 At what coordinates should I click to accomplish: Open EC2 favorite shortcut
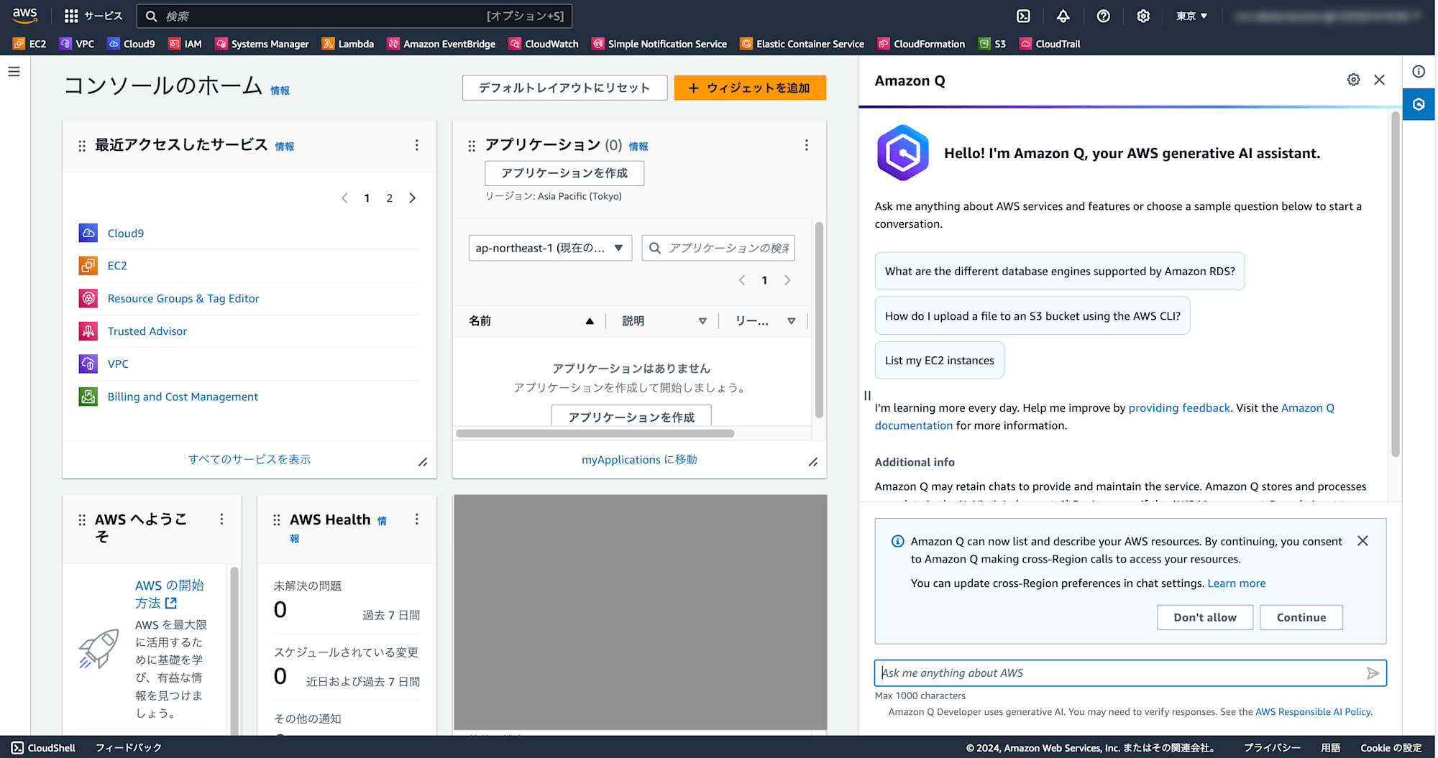click(29, 44)
